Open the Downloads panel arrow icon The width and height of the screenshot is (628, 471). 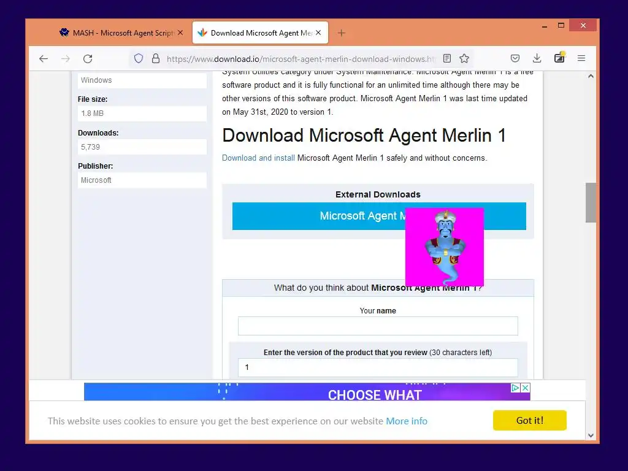click(537, 58)
